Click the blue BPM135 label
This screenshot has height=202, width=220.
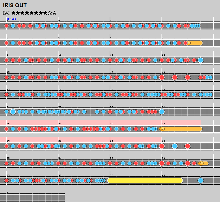pos(11,19)
